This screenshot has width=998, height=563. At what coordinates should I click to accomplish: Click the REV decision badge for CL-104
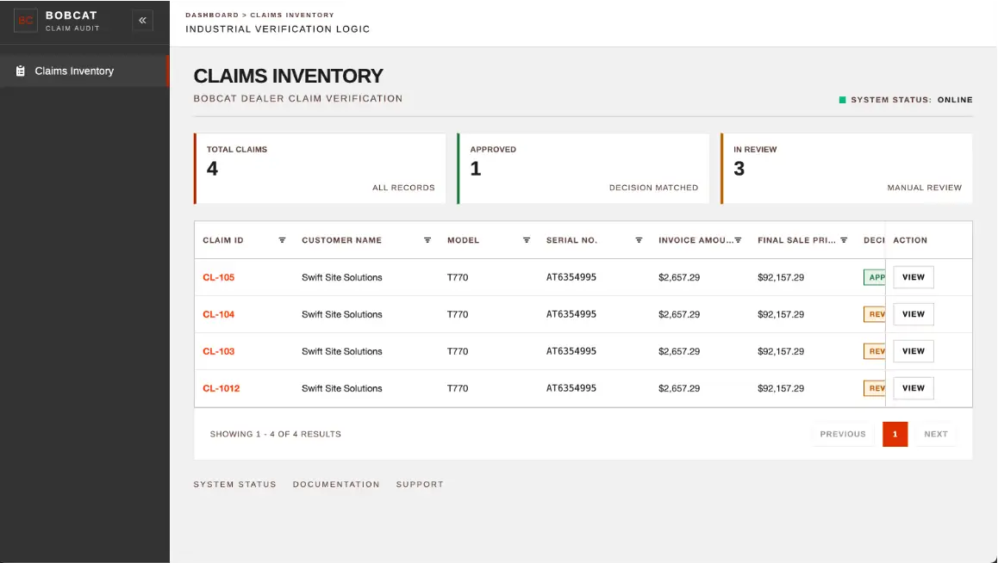pyautogui.click(x=875, y=314)
